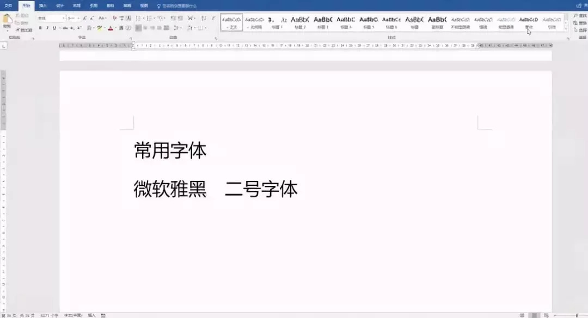Apply the Underline formatting icon
The width and height of the screenshot is (588, 318).
[54, 27]
